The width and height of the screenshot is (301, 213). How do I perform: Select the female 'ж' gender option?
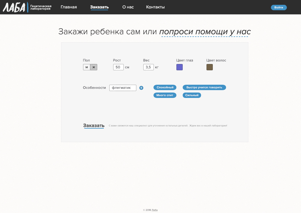pos(94,67)
